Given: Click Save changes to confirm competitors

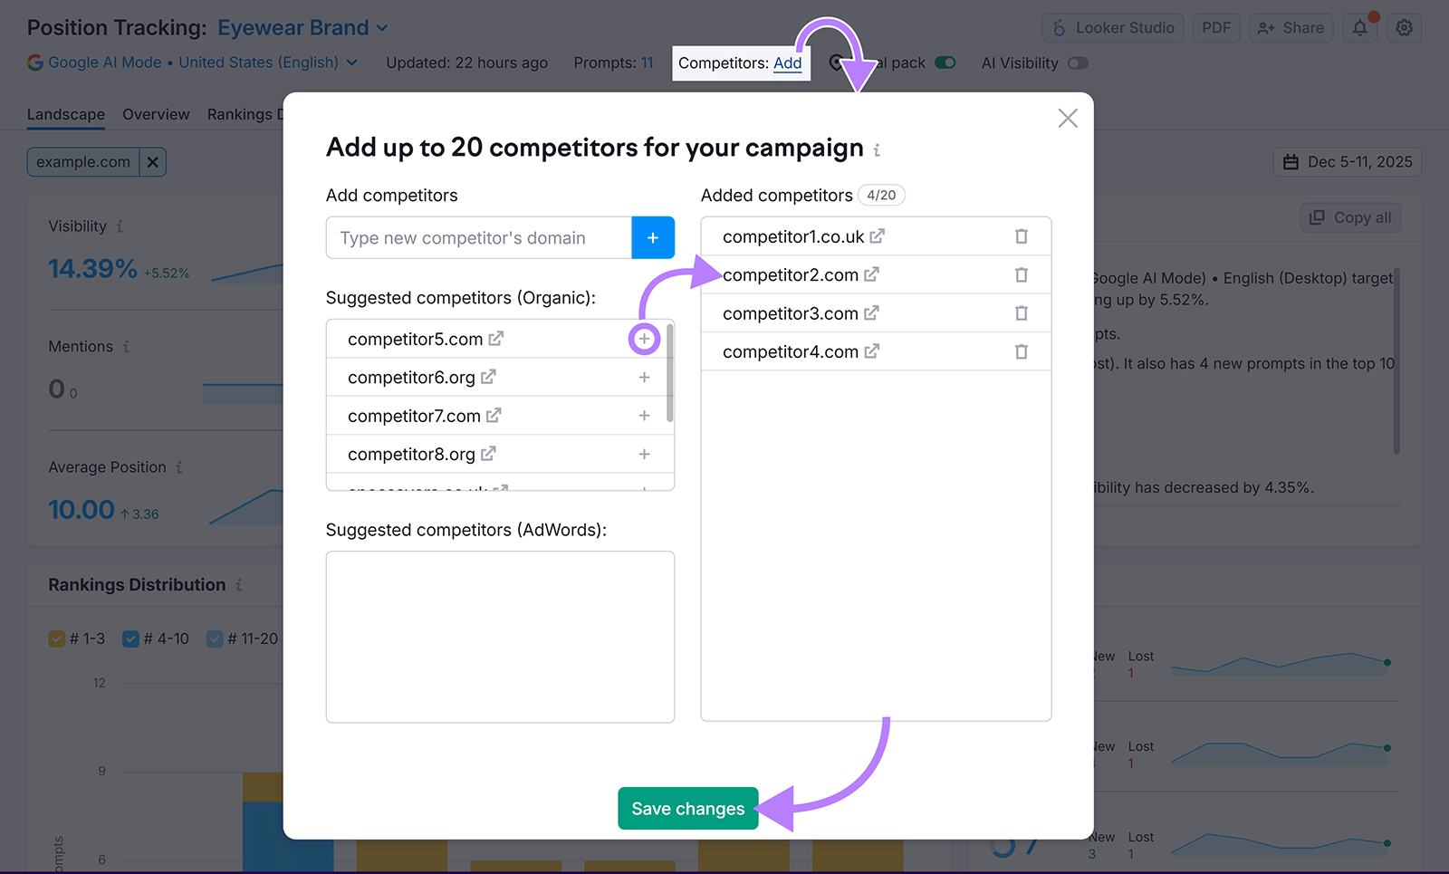Looking at the screenshot, I should (x=687, y=808).
